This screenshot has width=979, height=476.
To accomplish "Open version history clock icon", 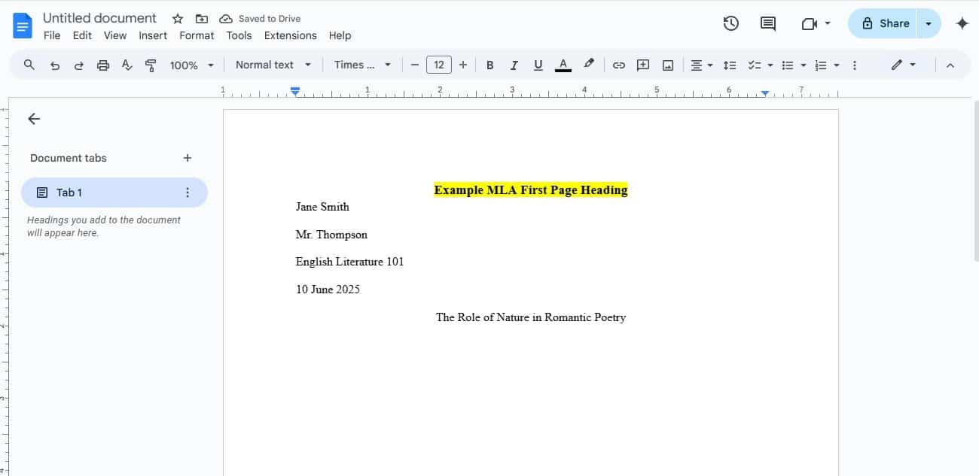I will (x=730, y=23).
